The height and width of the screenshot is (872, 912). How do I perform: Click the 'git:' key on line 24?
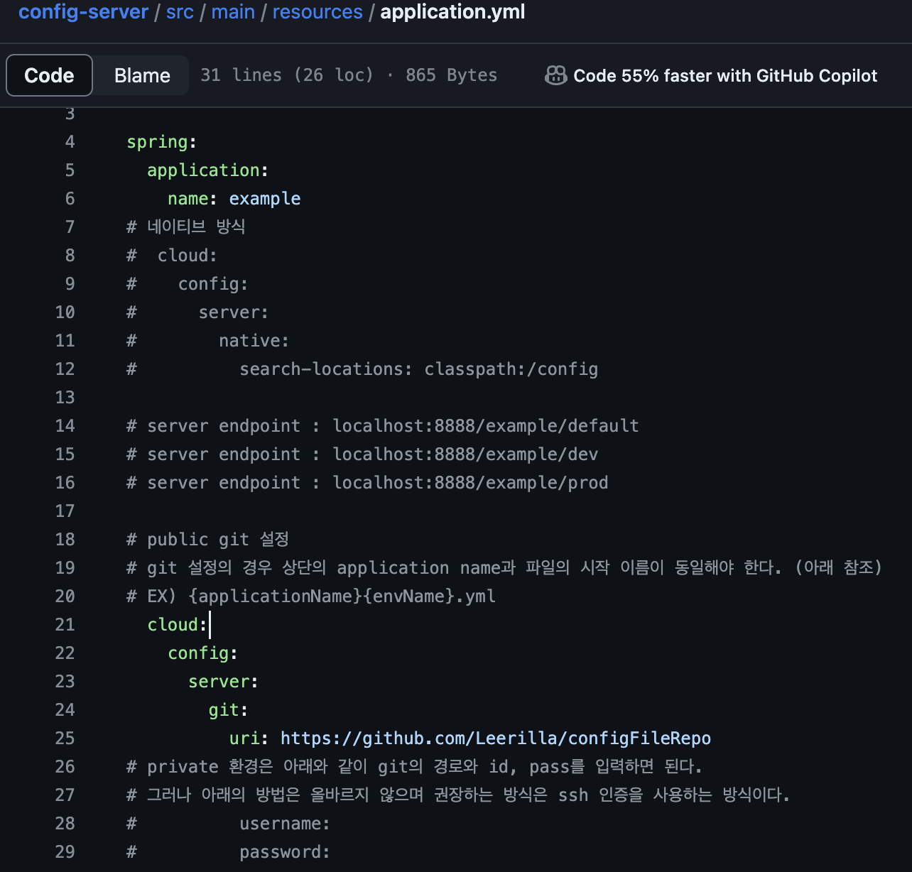(x=229, y=710)
